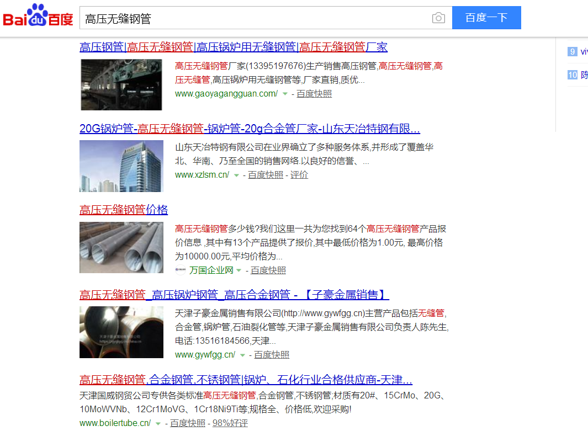Open 百度快照 for gaoyagangguan.com result
Image resolution: width=588 pixels, height=447 pixels.
(314, 94)
